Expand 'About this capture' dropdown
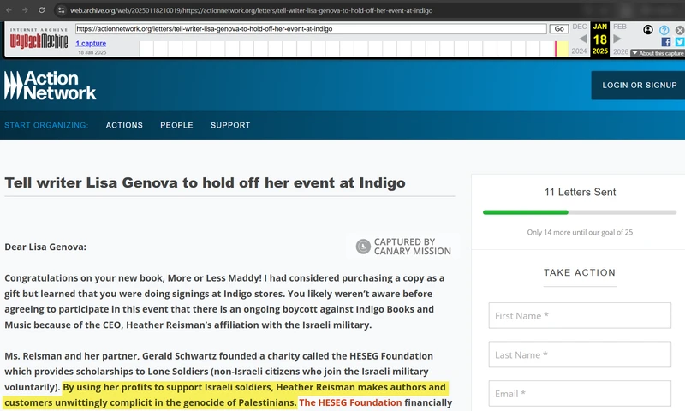 658,53
